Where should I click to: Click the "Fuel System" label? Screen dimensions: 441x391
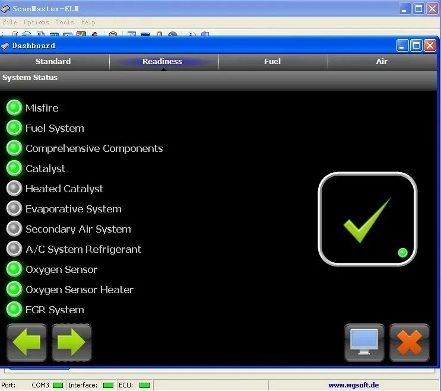[x=55, y=129]
